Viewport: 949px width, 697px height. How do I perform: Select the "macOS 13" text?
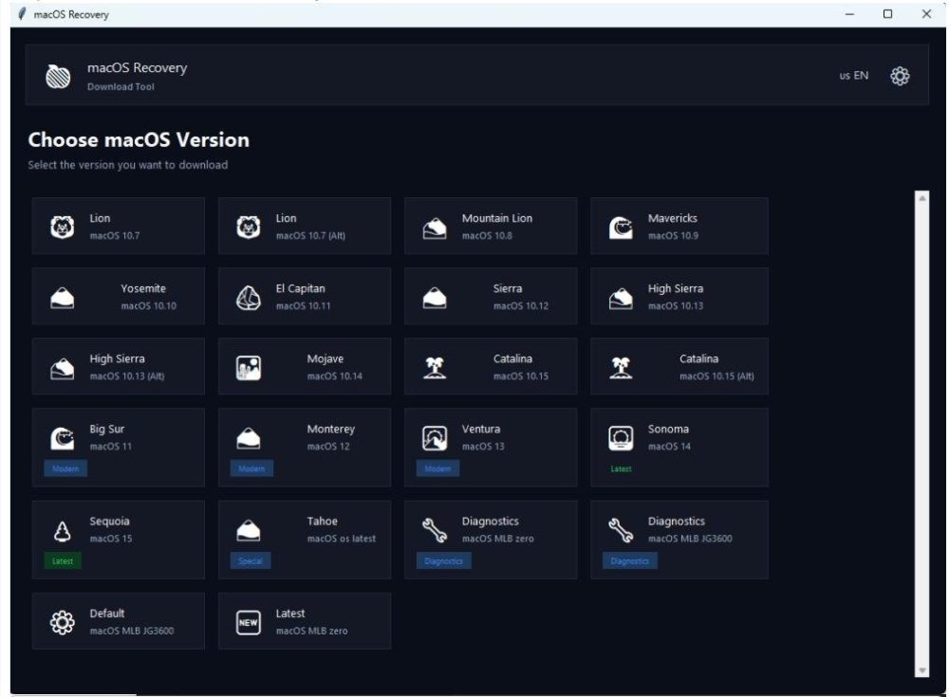[483, 447]
